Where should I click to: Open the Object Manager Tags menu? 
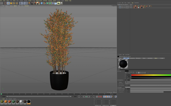[x=133, y=3]
